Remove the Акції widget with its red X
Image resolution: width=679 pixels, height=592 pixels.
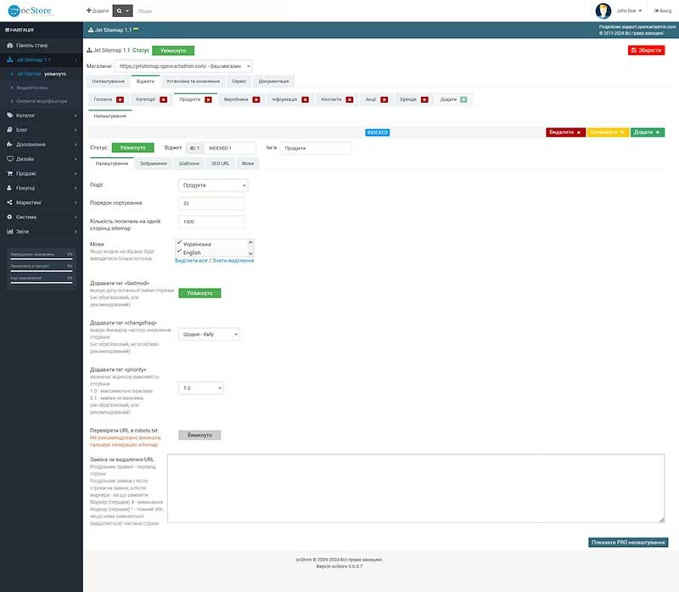click(384, 99)
